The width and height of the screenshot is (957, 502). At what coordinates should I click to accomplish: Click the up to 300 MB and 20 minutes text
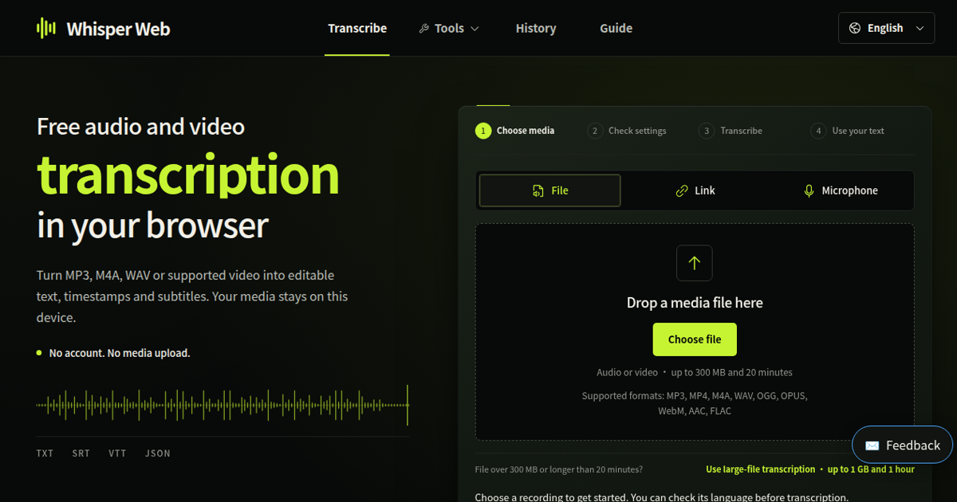tap(732, 372)
